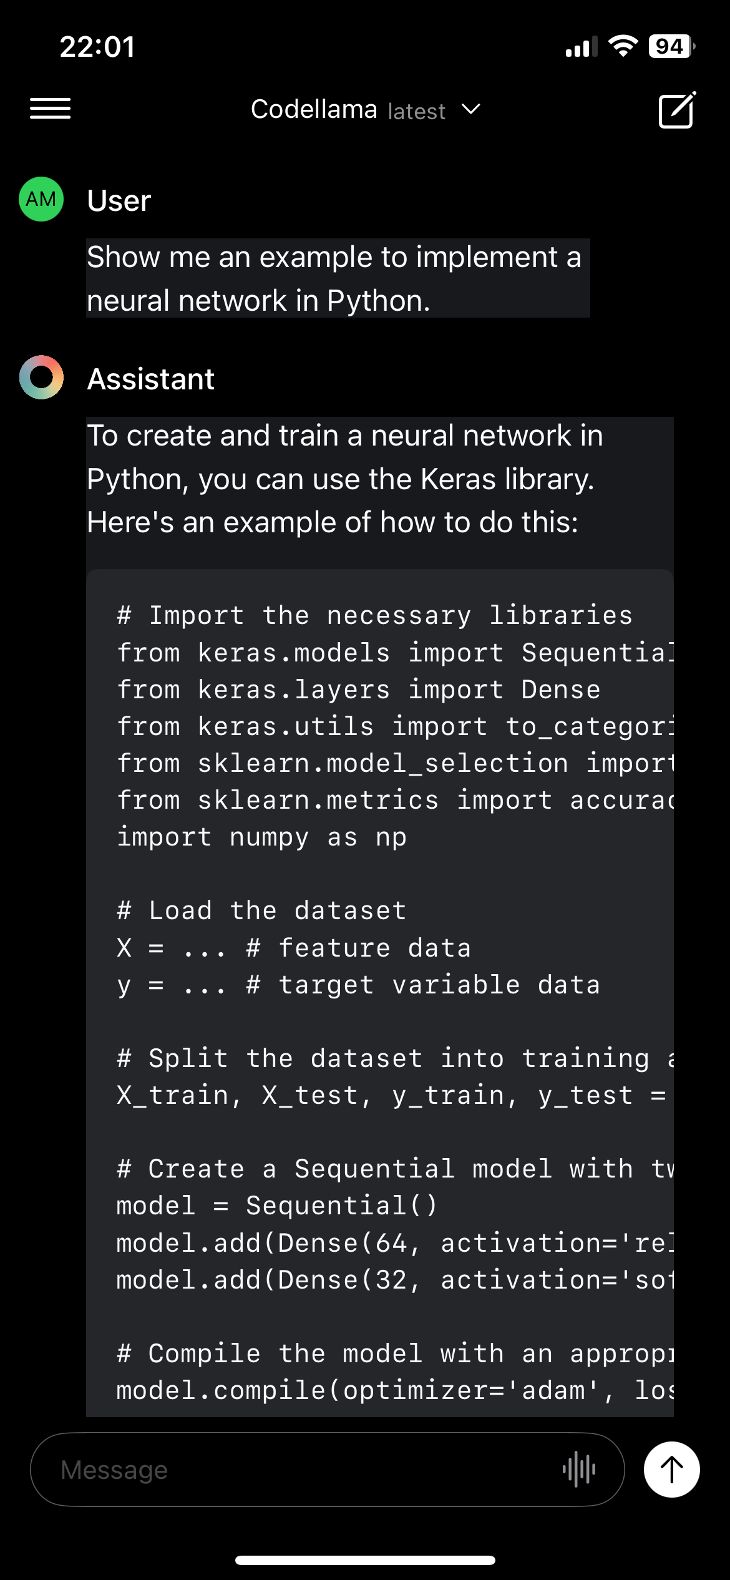Start a new chat with compose icon
The height and width of the screenshot is (1580, 730).
pyautogui.click(x=676, y=110)
